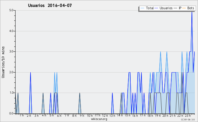Click the wikiscan.org caption
The height and width of the screenshot is (122, 198).
coord(99,119)
